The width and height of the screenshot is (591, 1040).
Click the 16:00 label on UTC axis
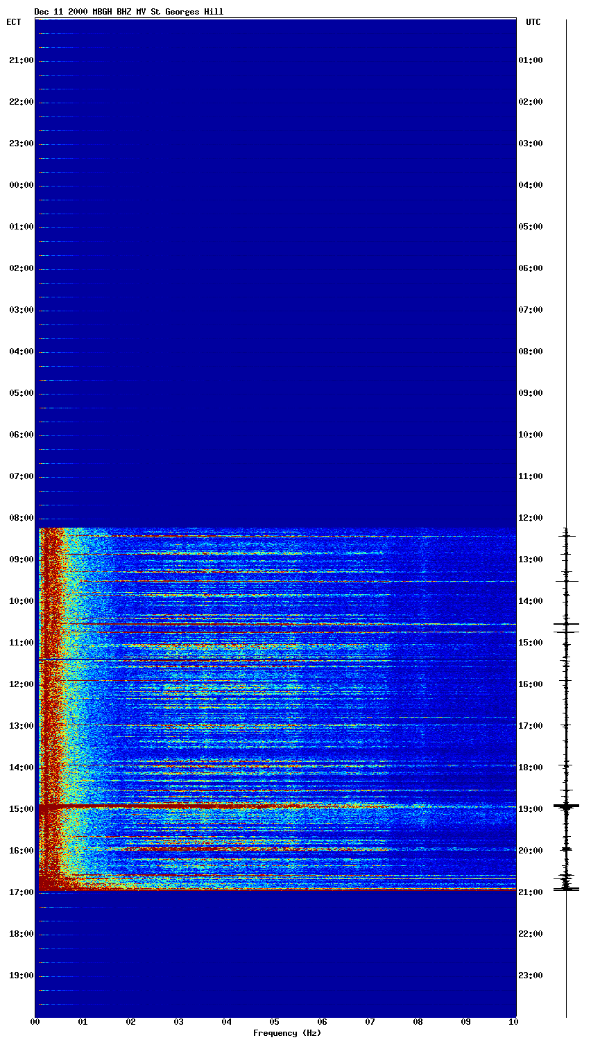[531, 684]
